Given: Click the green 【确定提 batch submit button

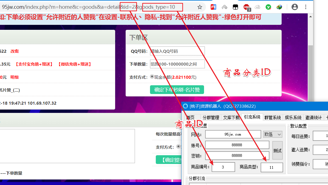Looking at the screenshot, I should (x=169, y=160).
